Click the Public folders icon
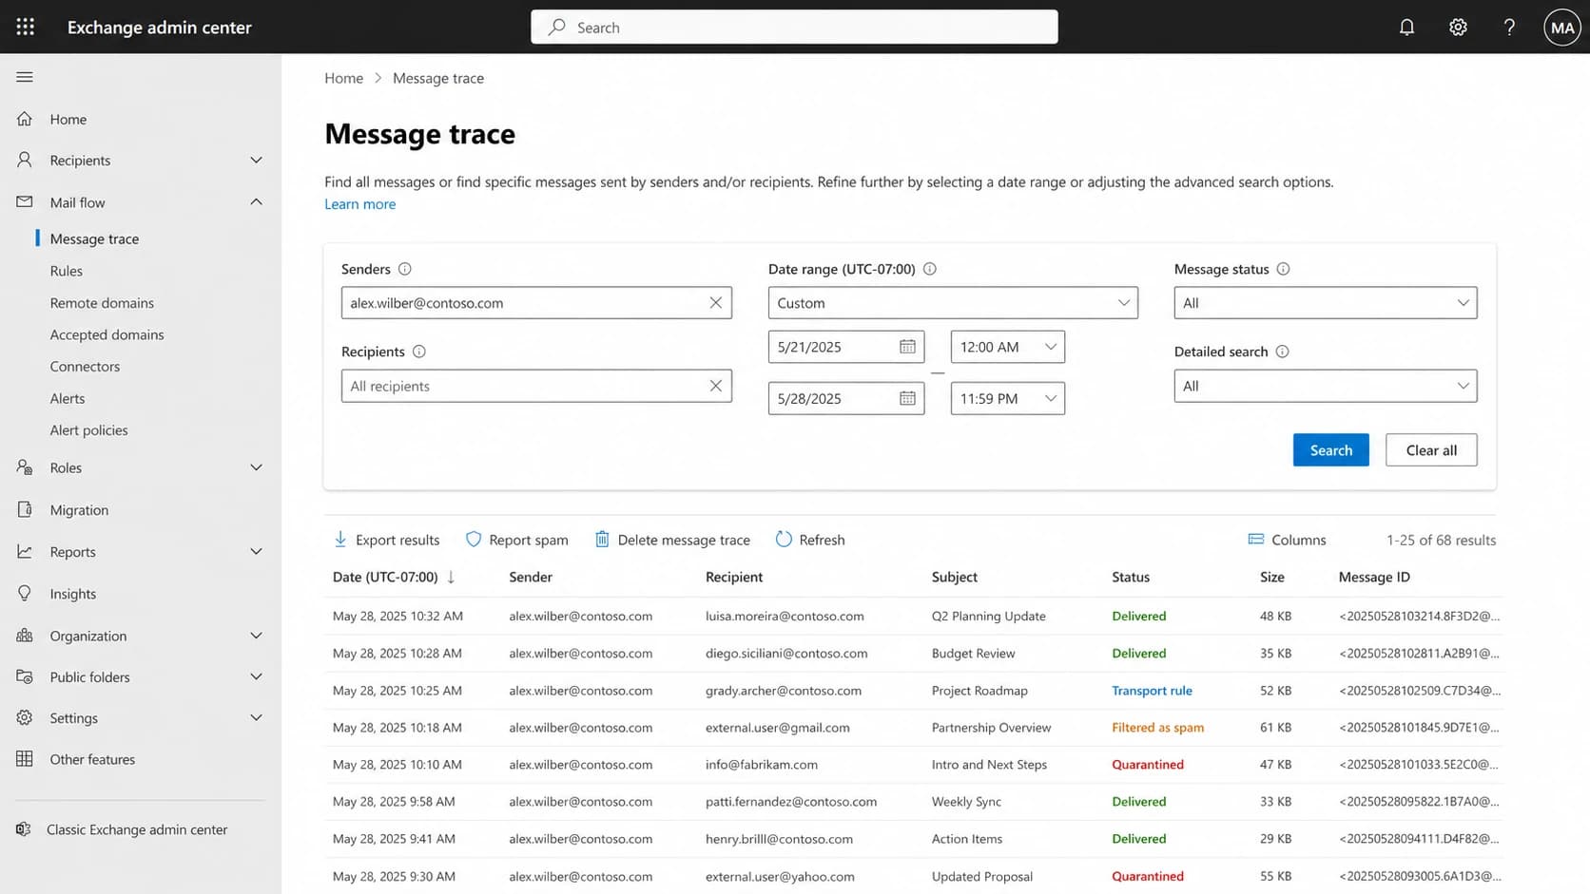The width and height of the screenshot is (1590, 894). [x=25, y=676]
